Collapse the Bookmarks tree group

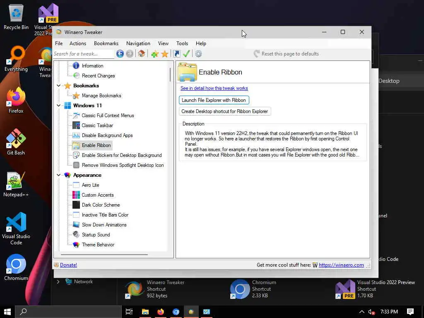pyautogui.click(x=58, y=86)
